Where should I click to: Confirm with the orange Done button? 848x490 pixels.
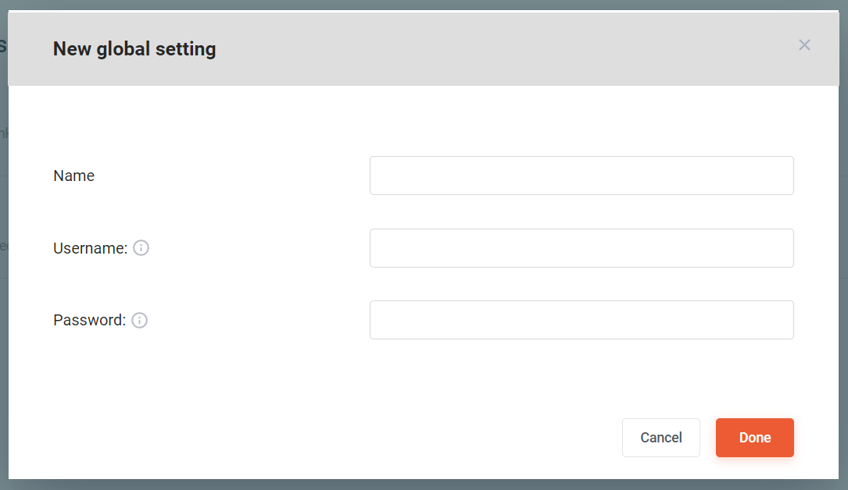(x=754, y=438)
